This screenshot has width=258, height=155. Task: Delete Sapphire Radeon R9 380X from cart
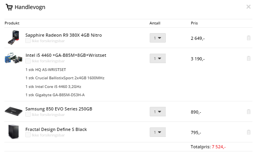point(249,38)
